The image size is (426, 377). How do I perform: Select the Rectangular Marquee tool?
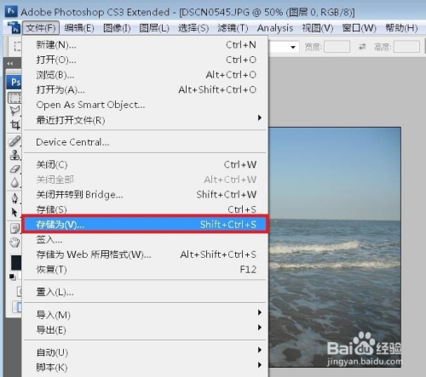[x=14, y=98]
